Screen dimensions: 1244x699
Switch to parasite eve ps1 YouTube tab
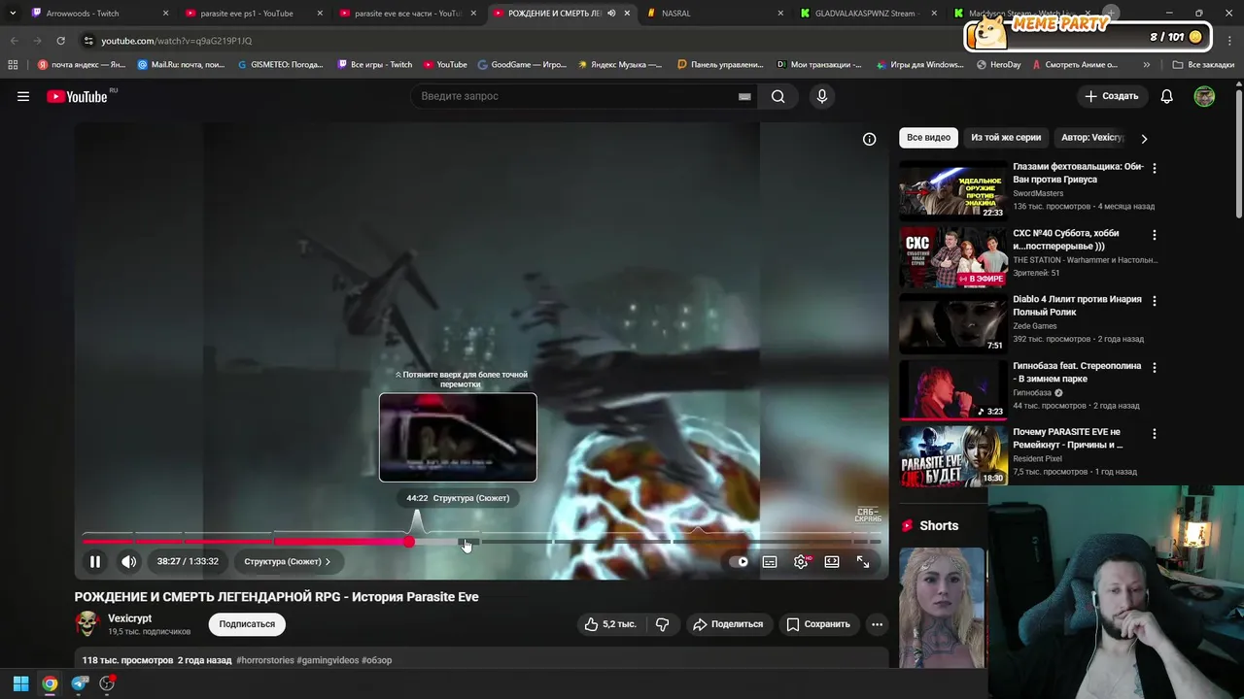click(253, 14)
